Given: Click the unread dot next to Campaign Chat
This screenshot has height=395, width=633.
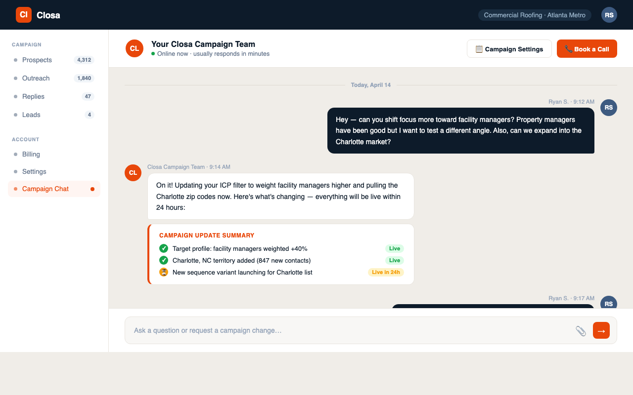Looking at the screenshot, I should [93, 189].
